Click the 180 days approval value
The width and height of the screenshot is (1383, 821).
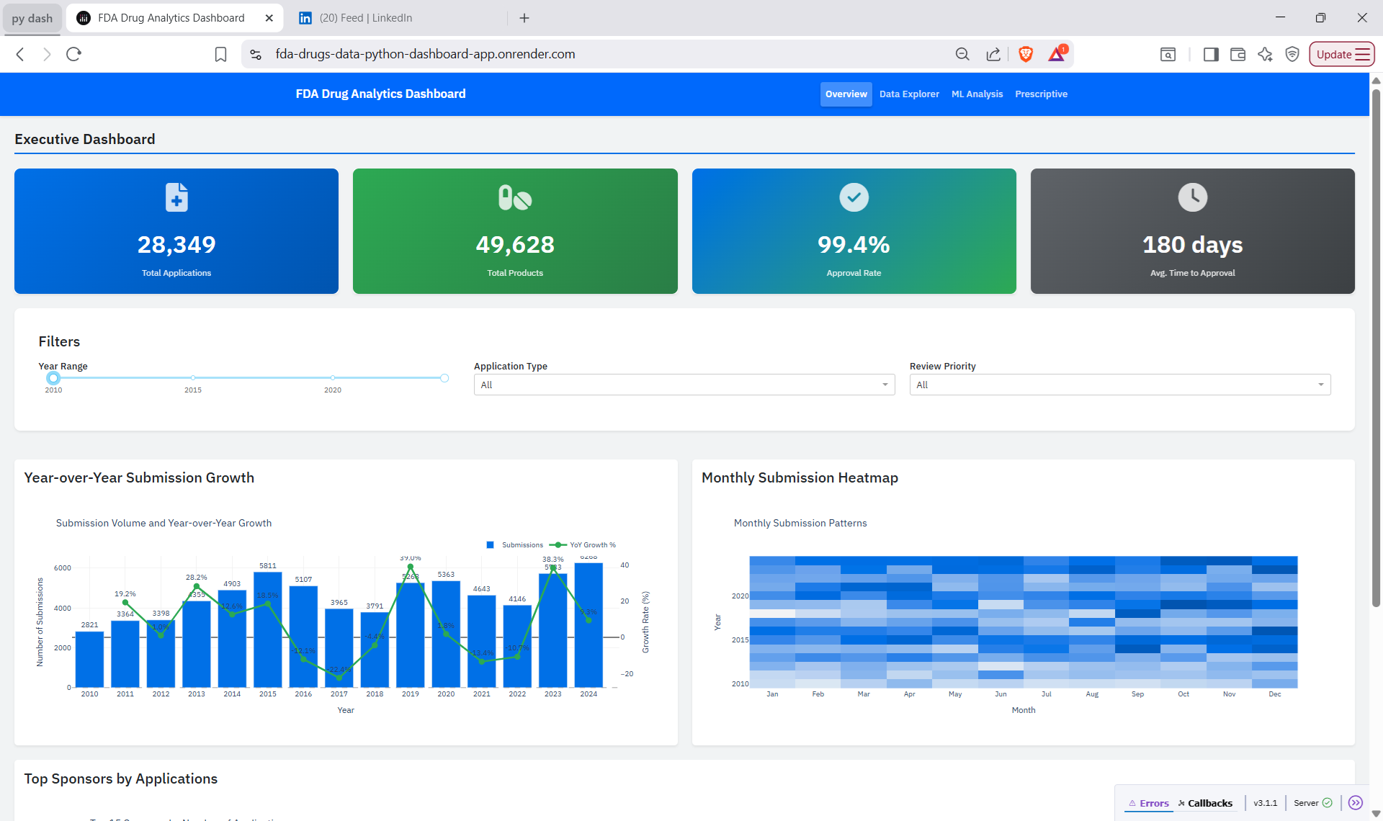[1192, 245]
